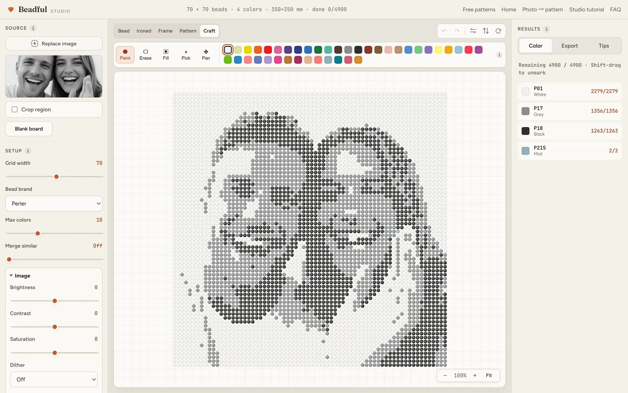This screenshot has width=628, height=393.
Task: Click the Blank board button
Action: pos(29,129)
